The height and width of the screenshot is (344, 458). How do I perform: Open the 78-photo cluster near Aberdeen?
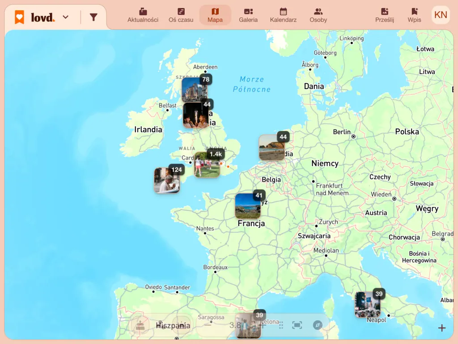click(x=195, y=90)
